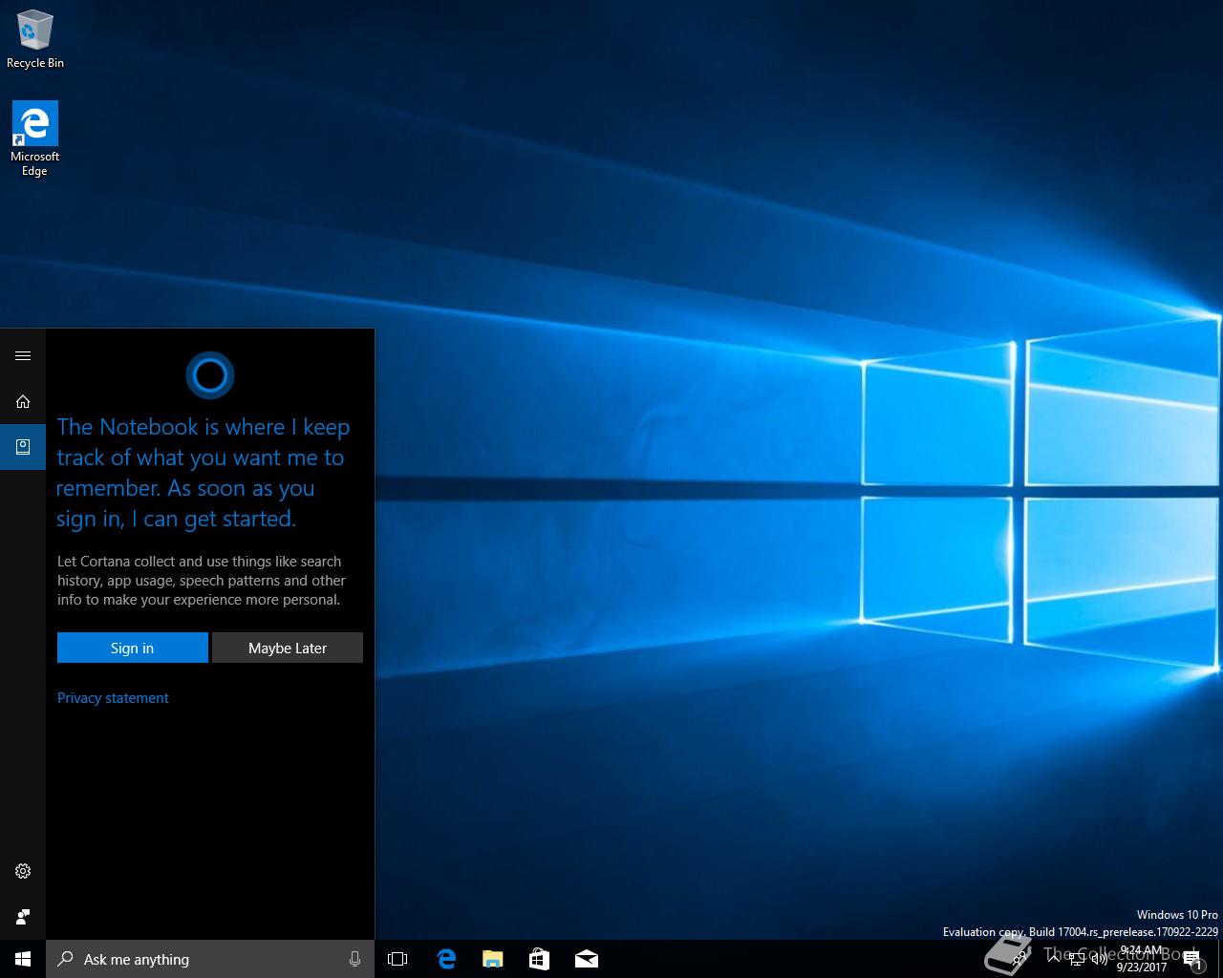Select the Cortana Notebook icon
The image size is (1223, 978).
click(x=23, y=447)
